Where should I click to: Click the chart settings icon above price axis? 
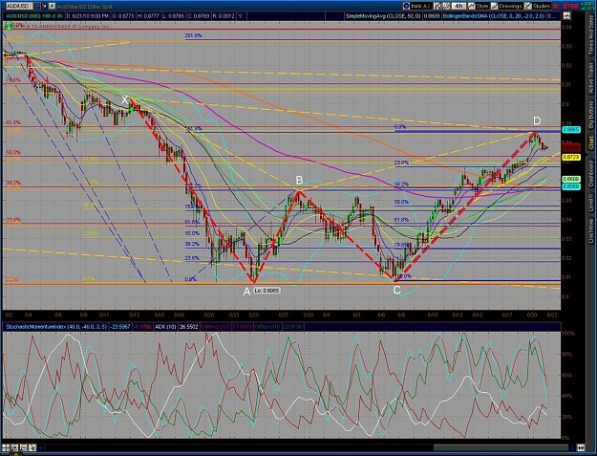click(566, 16)
